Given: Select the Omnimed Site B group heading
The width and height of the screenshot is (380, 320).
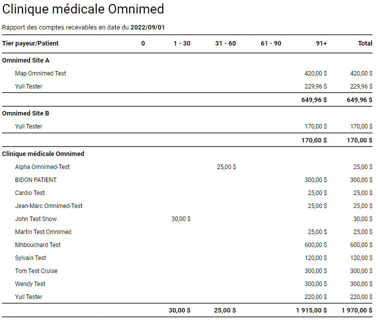Looking at the screenshot, I should 26,113.
